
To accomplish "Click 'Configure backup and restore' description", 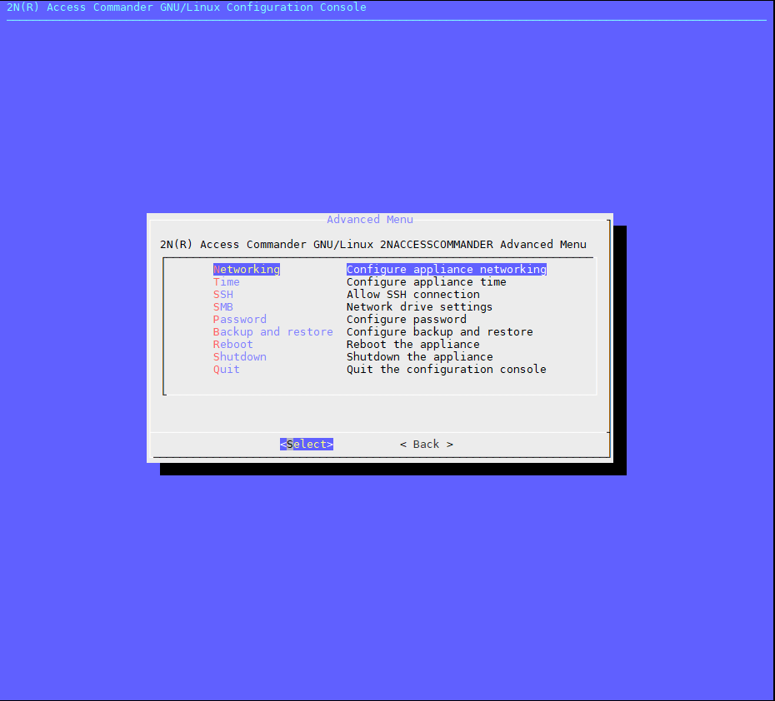I will click(440, 331).
